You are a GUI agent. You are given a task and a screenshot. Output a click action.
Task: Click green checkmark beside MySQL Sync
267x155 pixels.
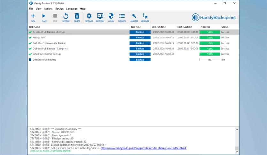click(x=30, y=37)
